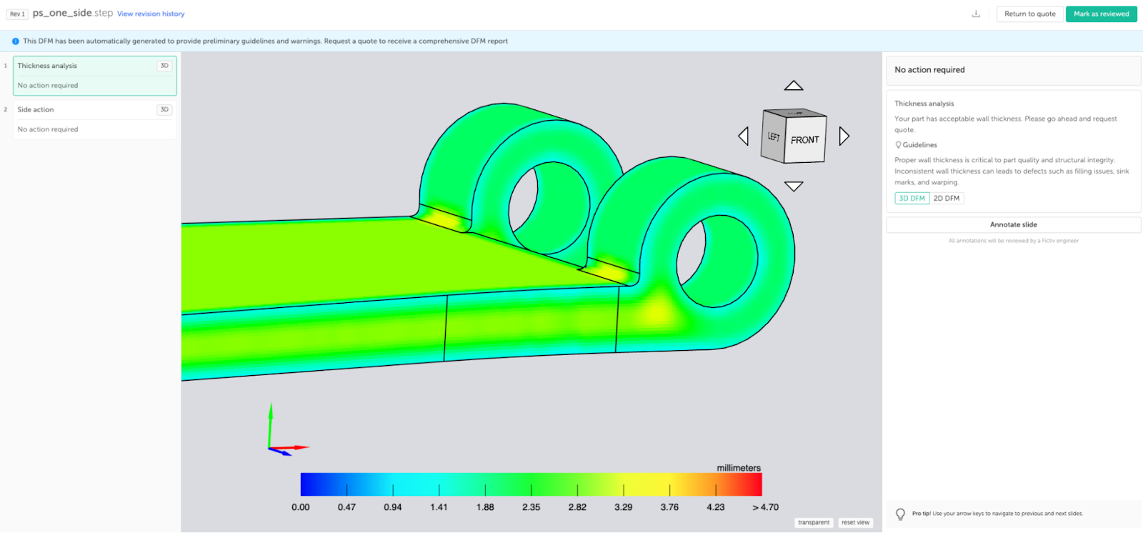1143x533 pixels.
Task: Select the Thickness analysis slide
Action: 95,76
